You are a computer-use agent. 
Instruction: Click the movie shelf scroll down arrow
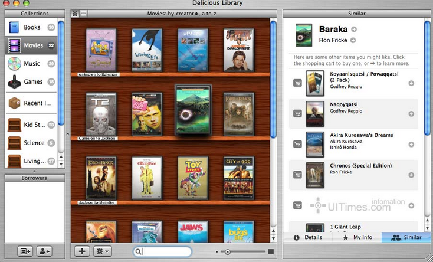tap(273, 238)
